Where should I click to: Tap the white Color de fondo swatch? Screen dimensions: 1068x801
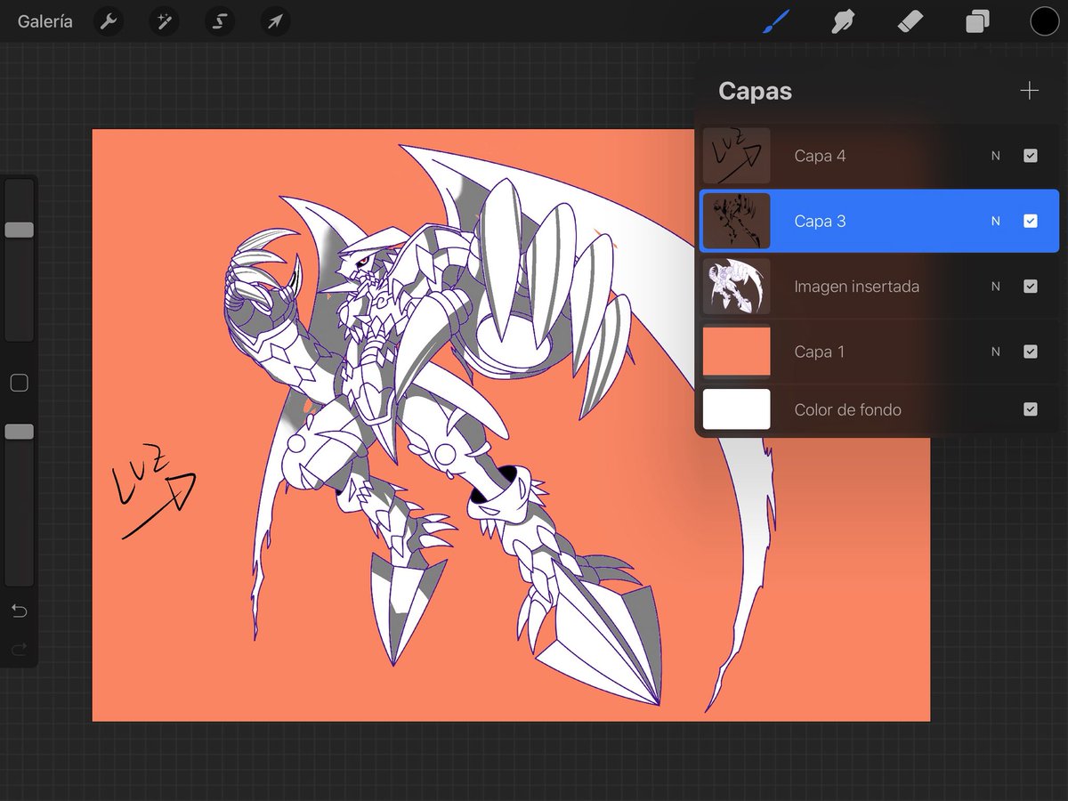pos(737,409)
